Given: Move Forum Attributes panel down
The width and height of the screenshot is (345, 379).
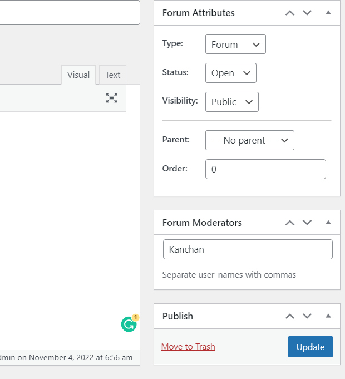Looking at the screenshot, I should [x=307, y=13].
